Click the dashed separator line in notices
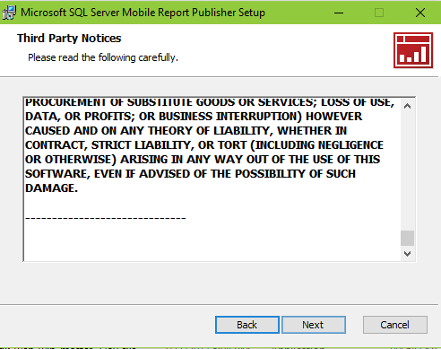Image resolution: width=441 pixels, height=349 pixels. [106, 218]
